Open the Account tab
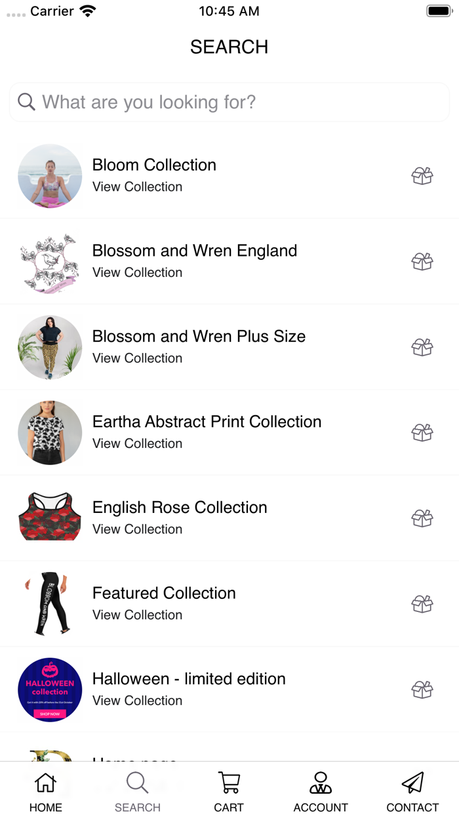This screenshot has height=816, width=459. click(320, 791)
